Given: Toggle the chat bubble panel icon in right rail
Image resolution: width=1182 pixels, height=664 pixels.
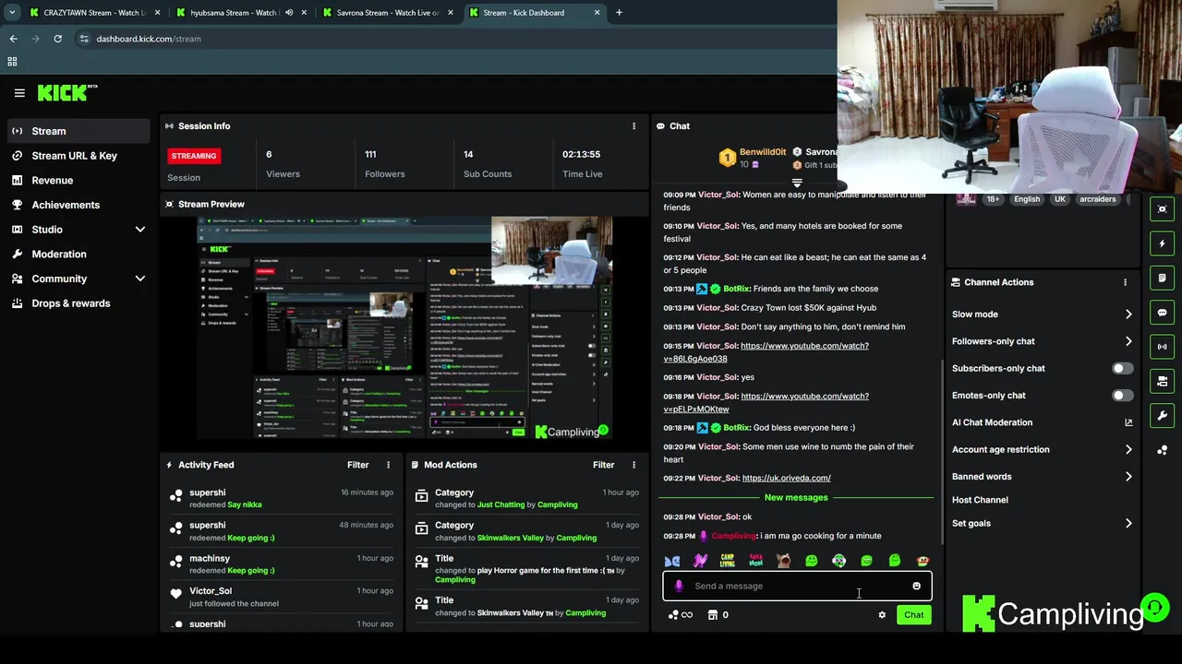Looking at the screenshot, I should click(1162, 313).
